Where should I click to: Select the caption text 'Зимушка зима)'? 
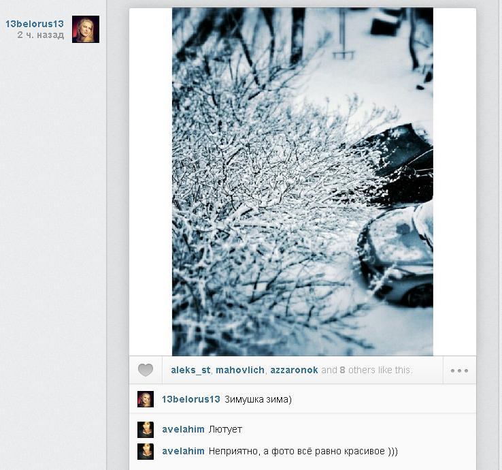click(x=258, y=399)
